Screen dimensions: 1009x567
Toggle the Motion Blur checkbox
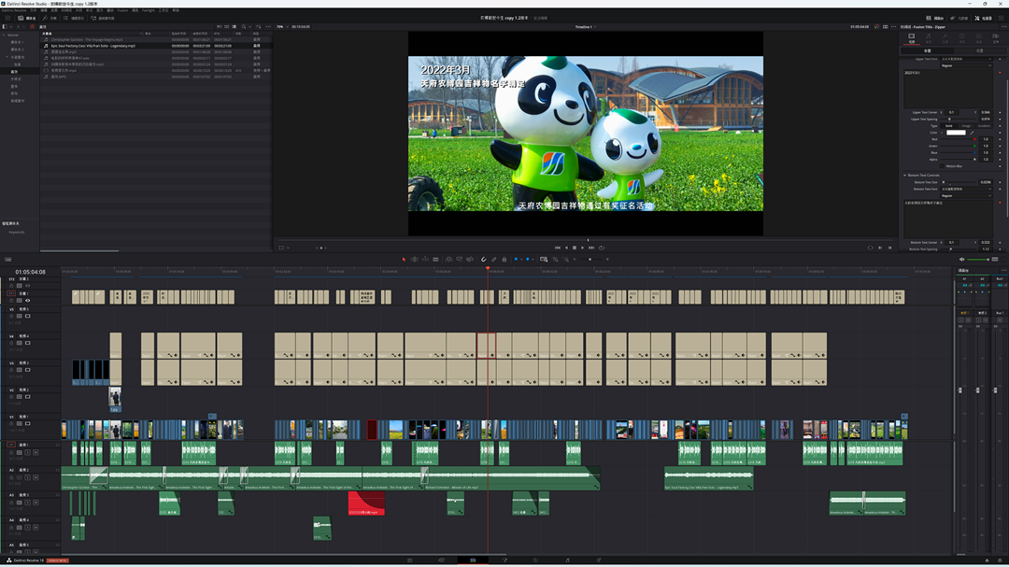942,166
